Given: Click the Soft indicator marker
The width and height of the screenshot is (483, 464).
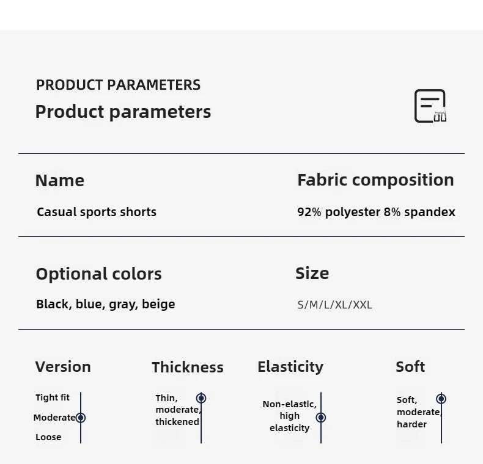Looking at the screenshot, I should 441,399.
